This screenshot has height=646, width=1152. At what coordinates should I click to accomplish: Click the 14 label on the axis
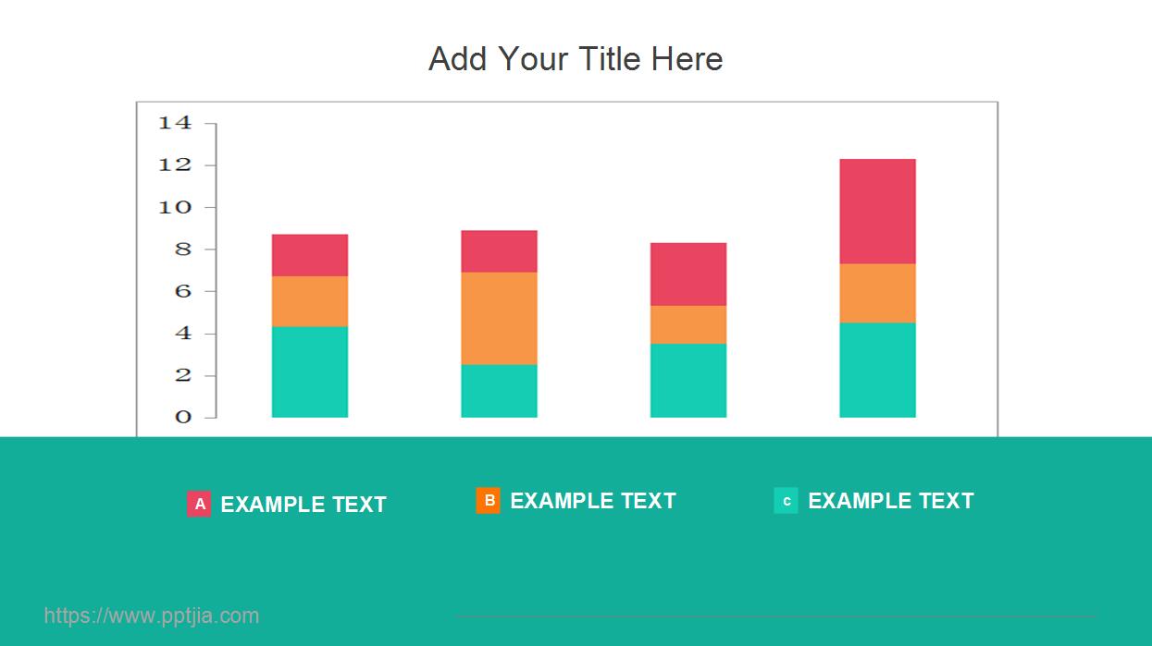click(174, 123)
